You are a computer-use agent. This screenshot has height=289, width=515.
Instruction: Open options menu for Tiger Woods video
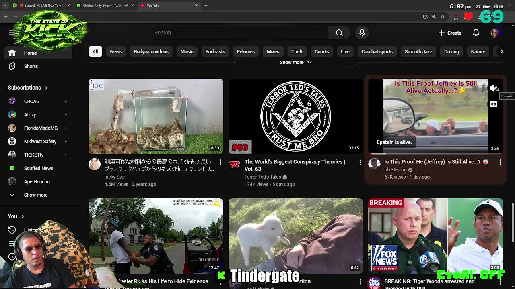click(500, 282)
